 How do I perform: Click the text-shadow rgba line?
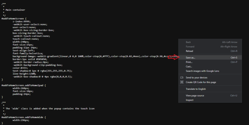[x=42, y=71]
